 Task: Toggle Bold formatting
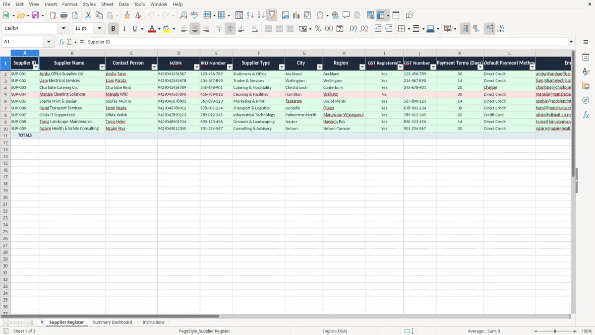click(113, 29)
